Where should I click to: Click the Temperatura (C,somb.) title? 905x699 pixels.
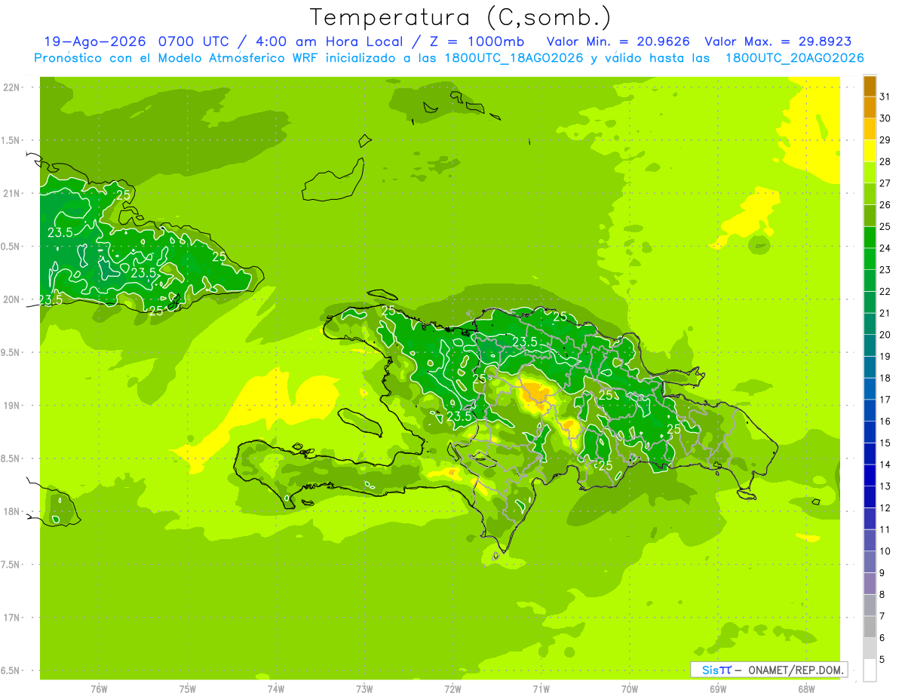[461, 17]
